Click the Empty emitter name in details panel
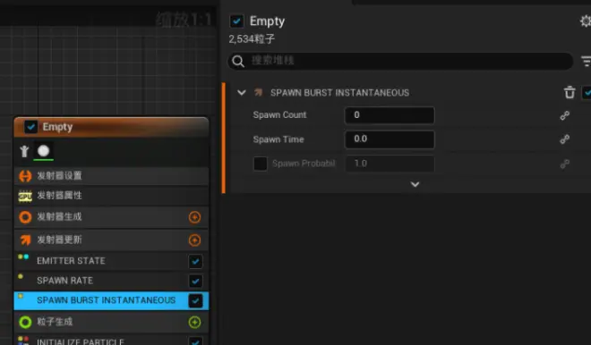This screenshot has width=591, height=345. [x=267, y=21]
